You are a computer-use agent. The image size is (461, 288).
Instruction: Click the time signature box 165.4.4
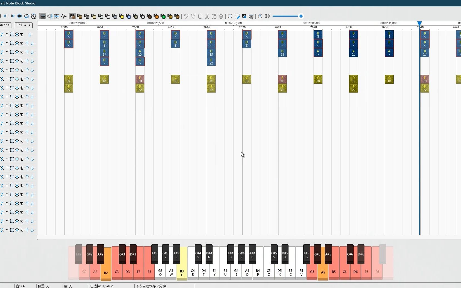click(x=24, y=25)
